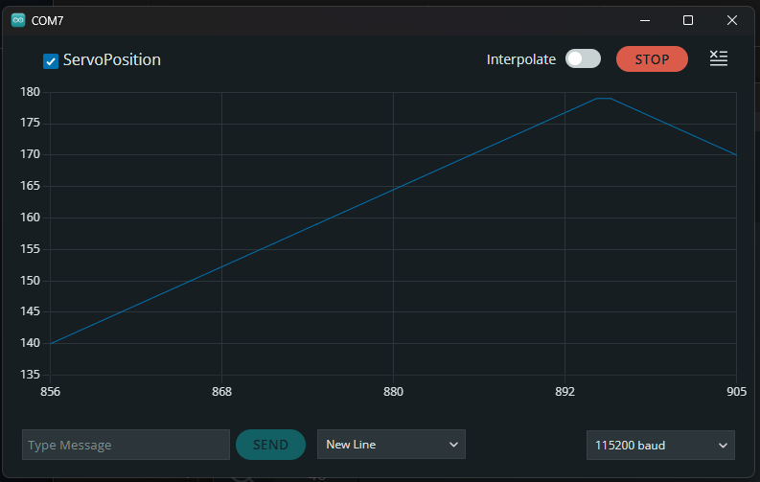Screen dimensions: 760x482
Task: Click the 180 y-axis value
Action: point(30,92)
